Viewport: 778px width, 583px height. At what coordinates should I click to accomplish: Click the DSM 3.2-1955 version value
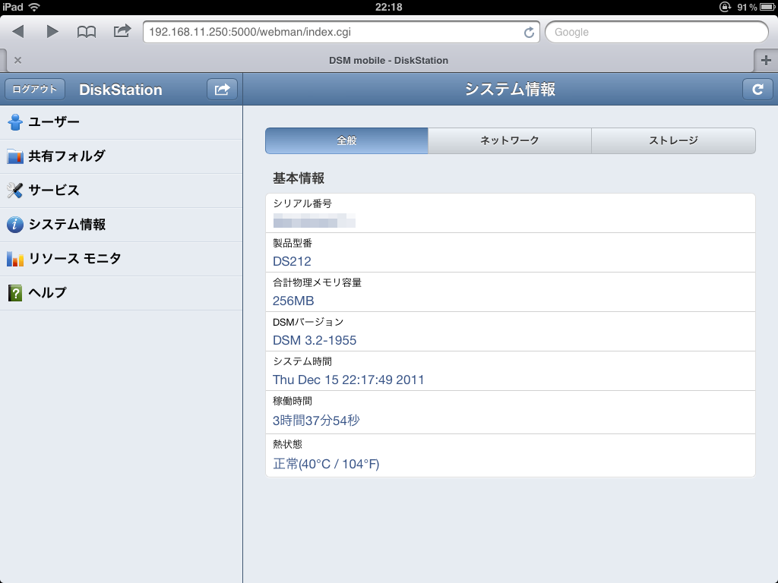[x=315, y=341]
